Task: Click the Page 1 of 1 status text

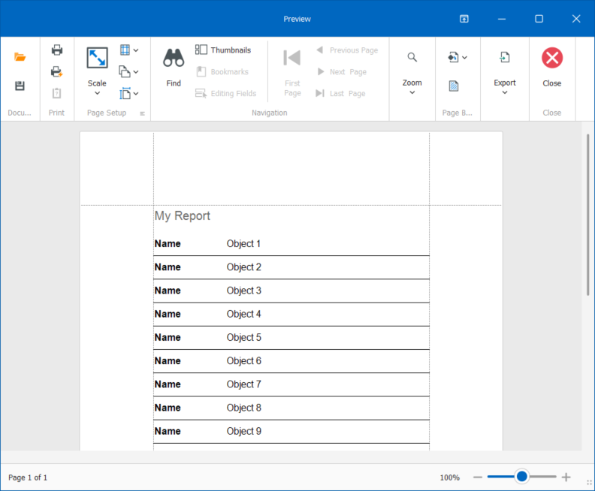Action: (x=28, y=477)
